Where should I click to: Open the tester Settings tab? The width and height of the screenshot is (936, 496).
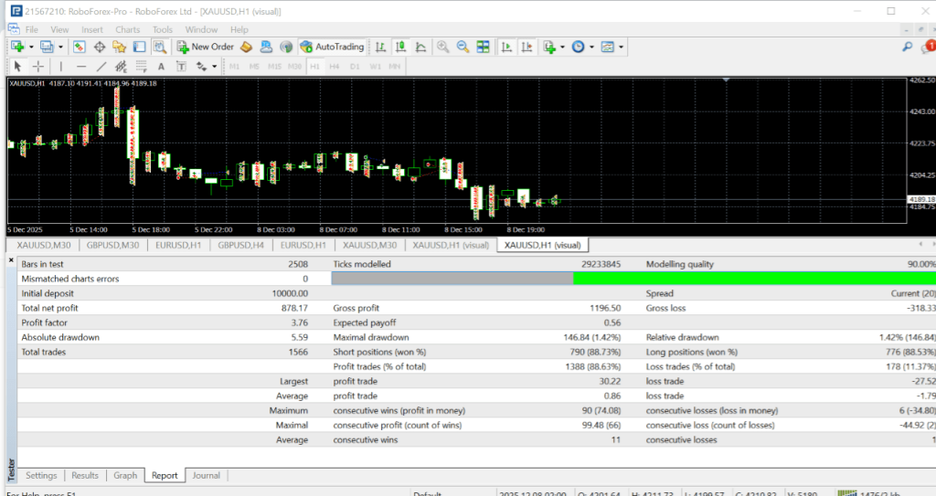pos(41,475)
